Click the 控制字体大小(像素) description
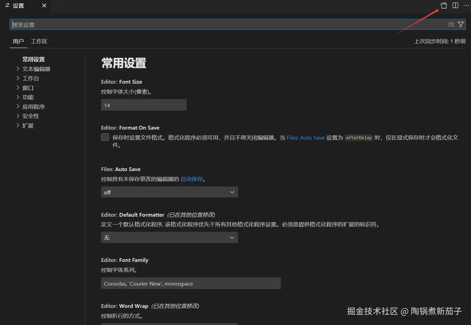 pos(126,92)
